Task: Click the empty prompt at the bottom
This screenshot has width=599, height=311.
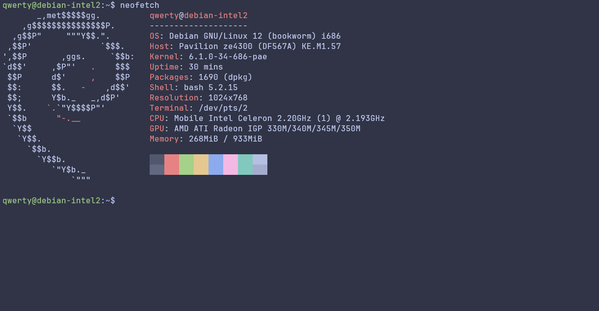Action: 59,201
